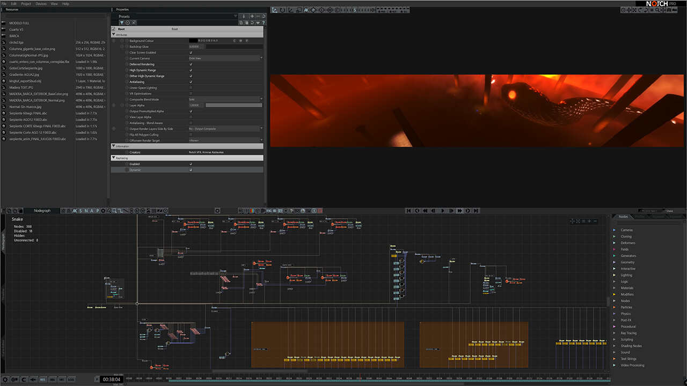
Task: Click the play button in transport controls
Action: [x=443, y=211]
